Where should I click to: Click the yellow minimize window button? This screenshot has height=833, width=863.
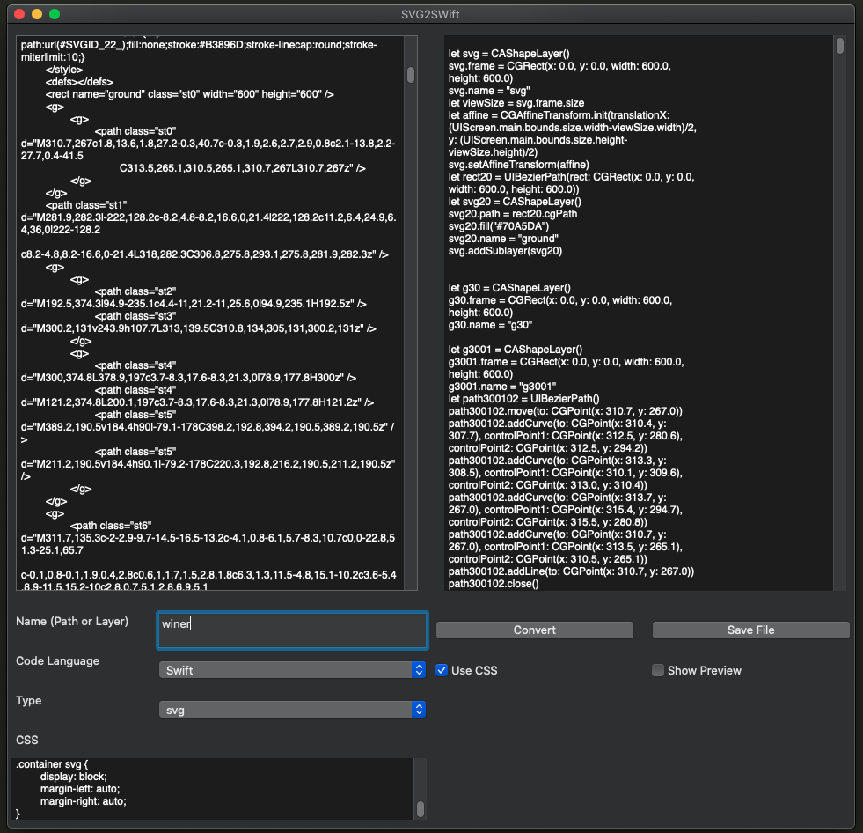37,14
